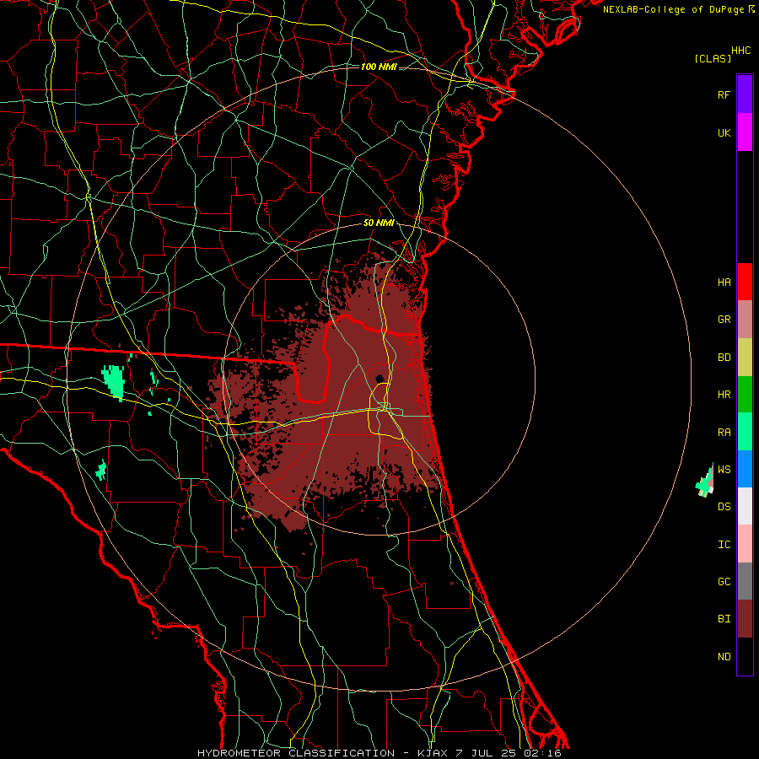Click the 100 NMI range ring label
Screen dimensions: 759x759
coord(379,67)
